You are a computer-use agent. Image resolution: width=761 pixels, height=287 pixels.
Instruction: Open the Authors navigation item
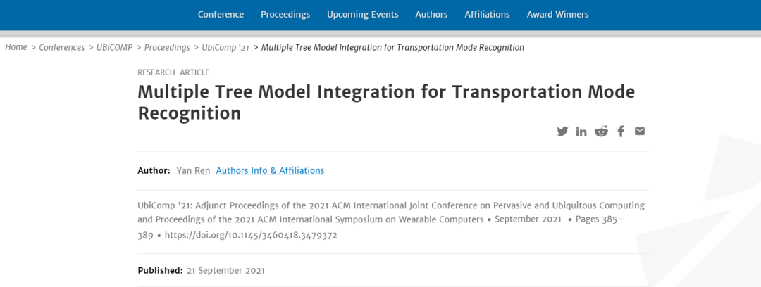tap(431, 14)
